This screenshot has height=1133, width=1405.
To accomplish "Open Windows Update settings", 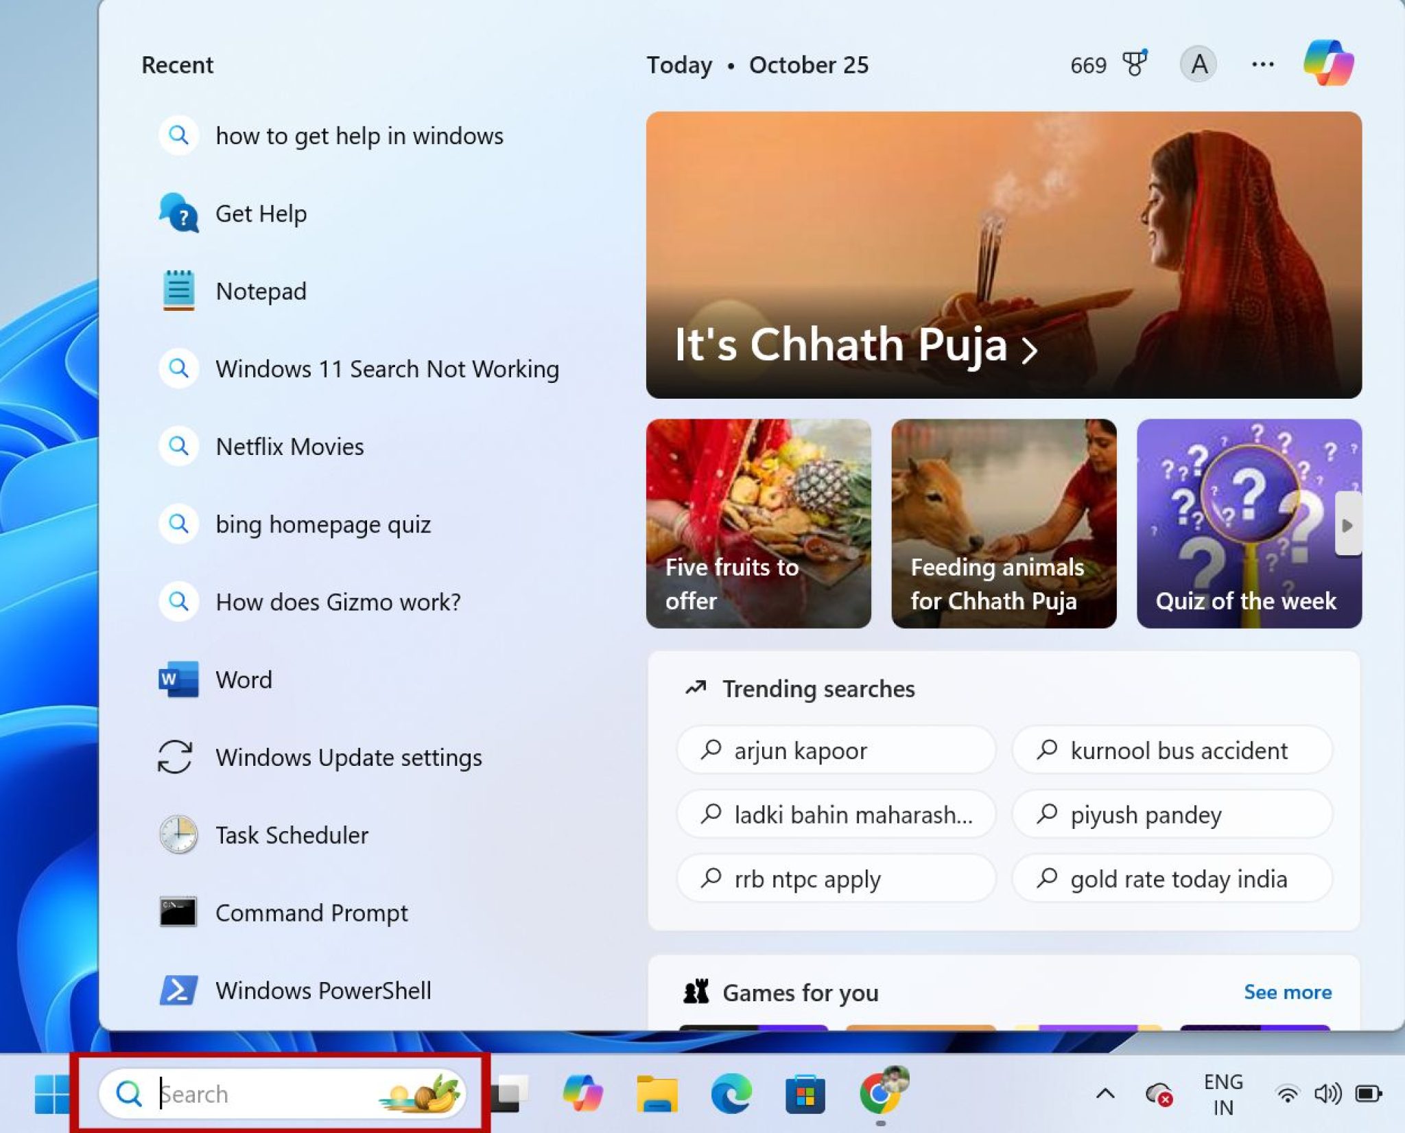I will coord(349,758).
